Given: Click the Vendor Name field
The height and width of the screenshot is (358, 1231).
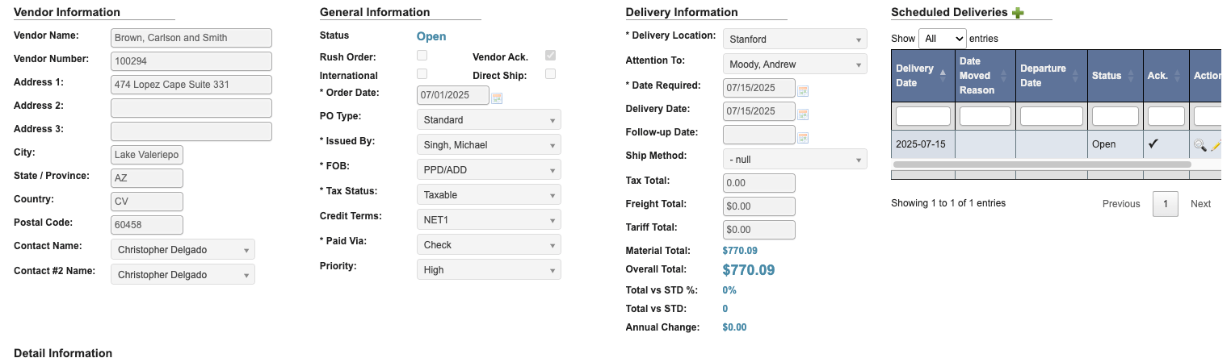Looking at the screenshot, I should 191,38.
